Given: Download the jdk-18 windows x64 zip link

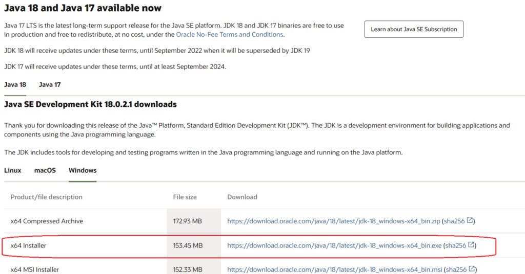Looking at the screenshot, I should 333,221.
